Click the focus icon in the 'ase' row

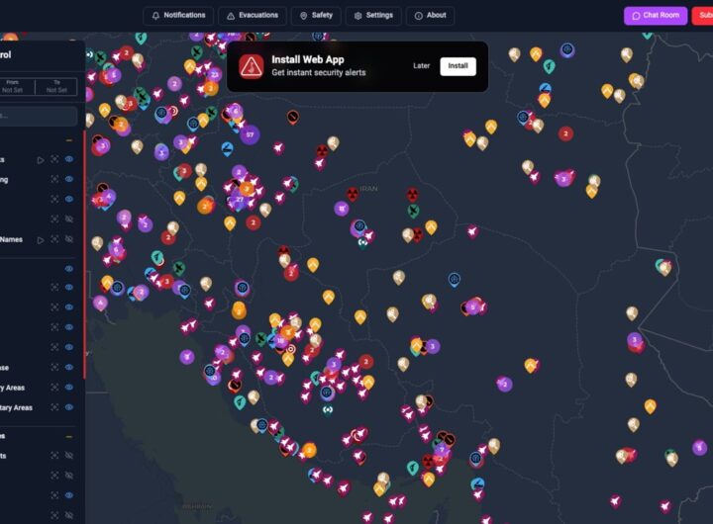[54, 367]
